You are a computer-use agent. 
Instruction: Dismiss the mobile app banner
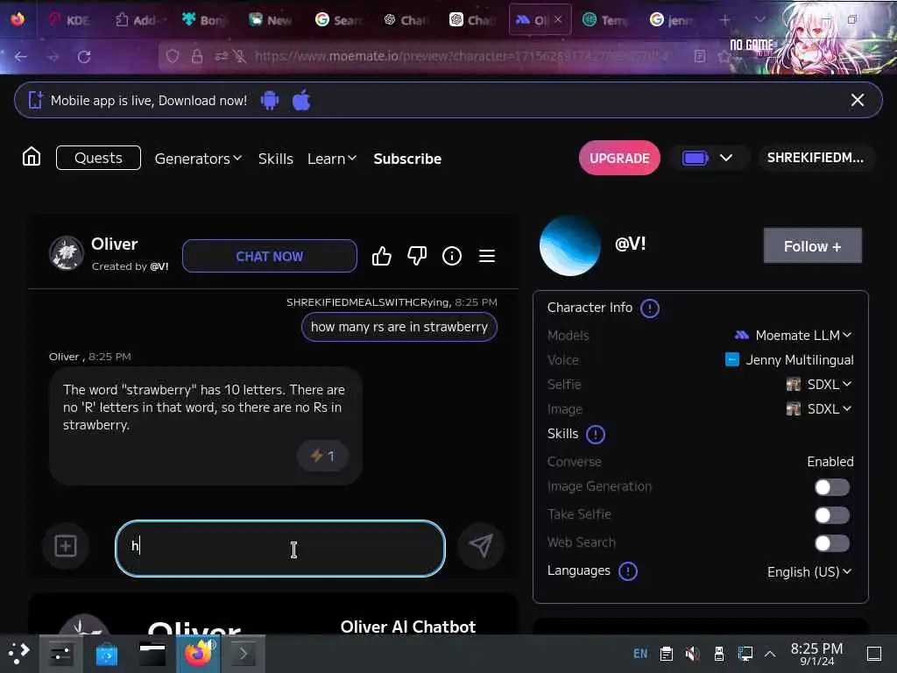click(x=857, y=100)
